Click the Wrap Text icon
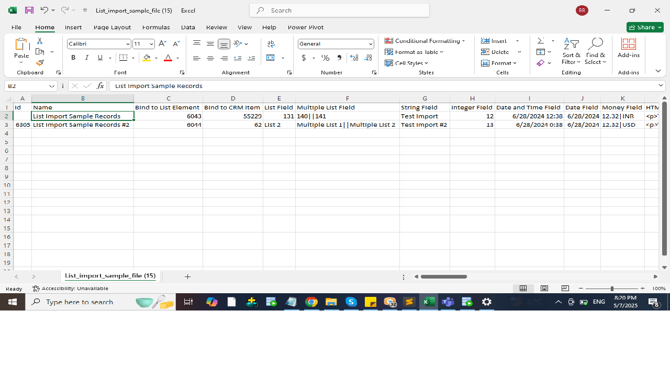Screen dimensions: 670x377 (271, 44)
